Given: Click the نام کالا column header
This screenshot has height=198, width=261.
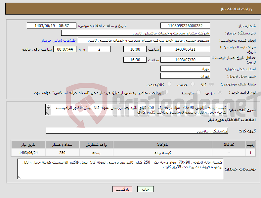Looking at the screenshot, I should tap(162, 145).
